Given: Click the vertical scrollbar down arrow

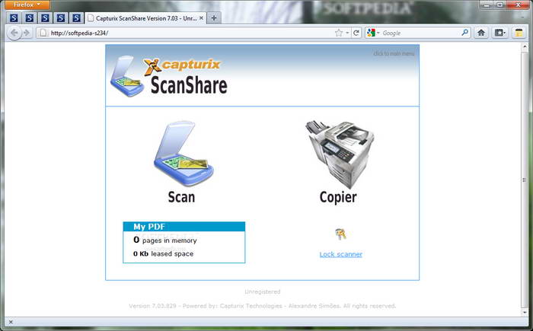Looking at the screenshot, I should (525, 313).
